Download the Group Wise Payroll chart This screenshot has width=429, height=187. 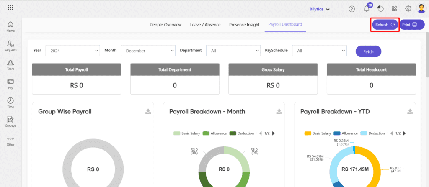[148, 111]
